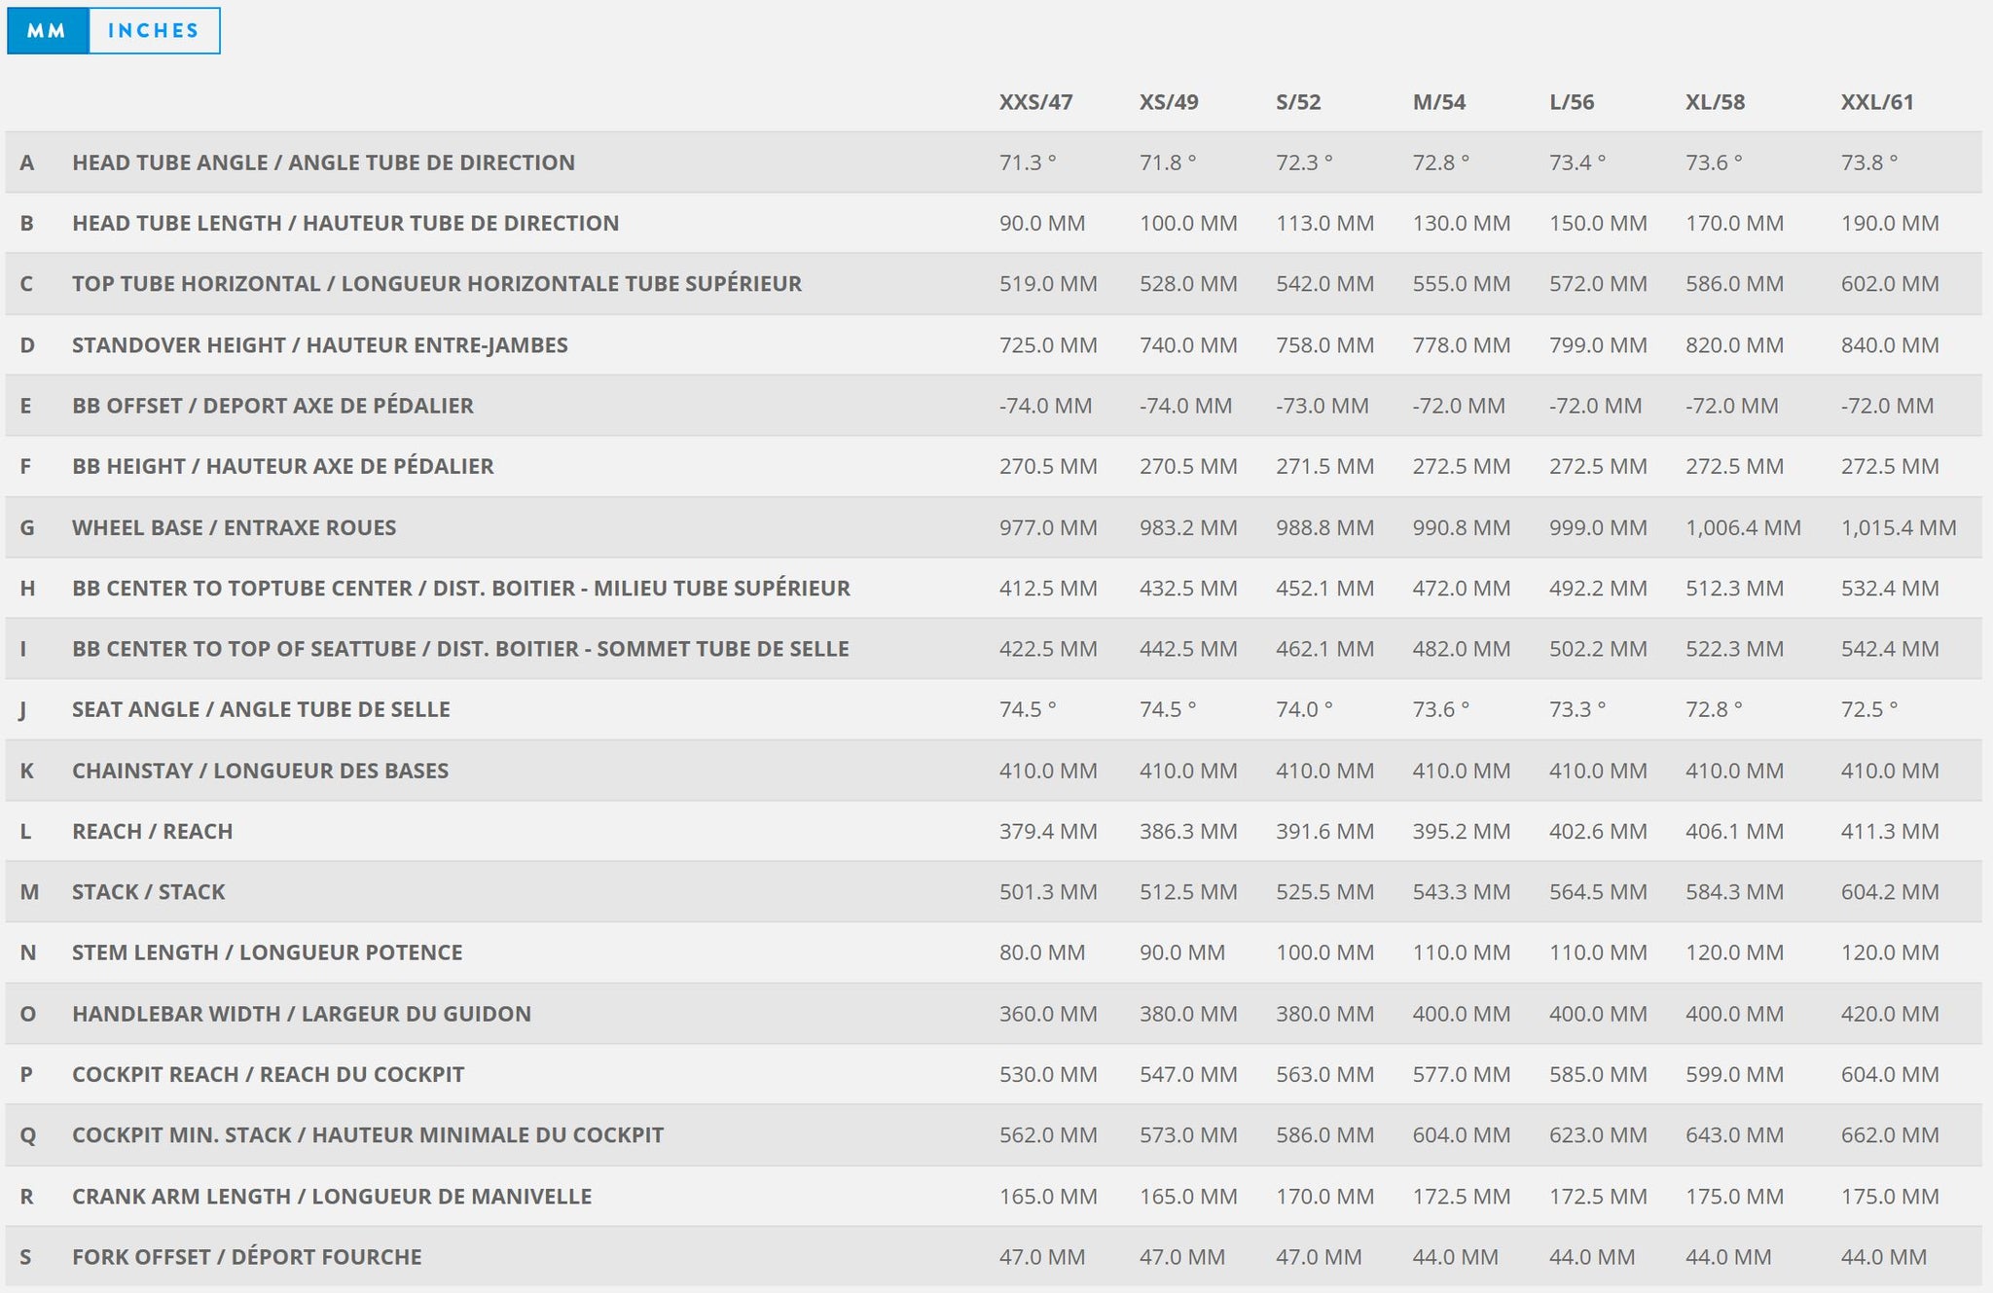Click the 71.3 ° head tube angle value

1028,162
